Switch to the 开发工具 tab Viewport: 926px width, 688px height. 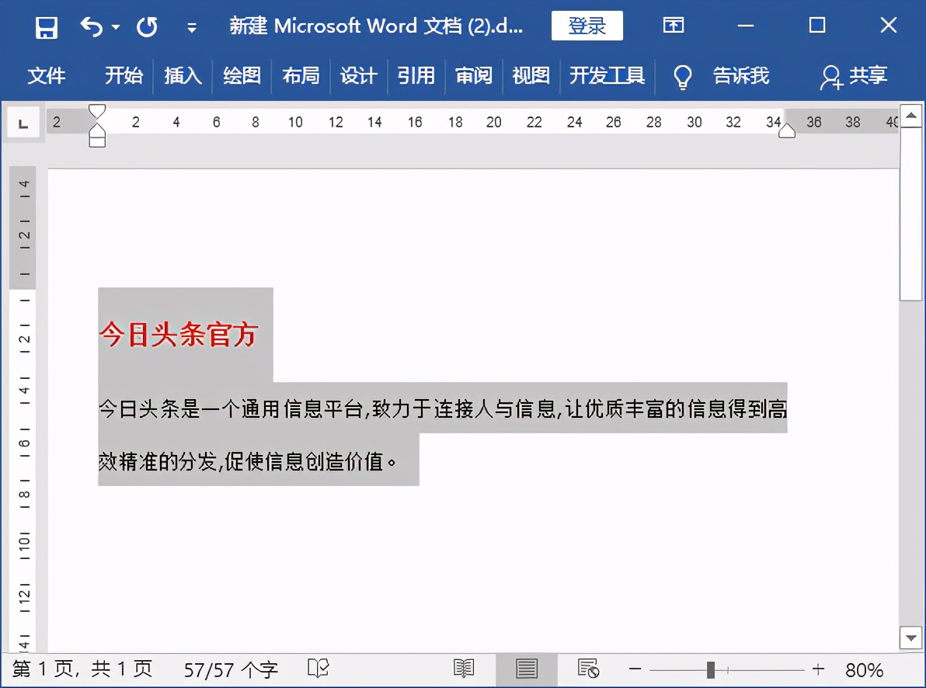click(x=607, y=75)
